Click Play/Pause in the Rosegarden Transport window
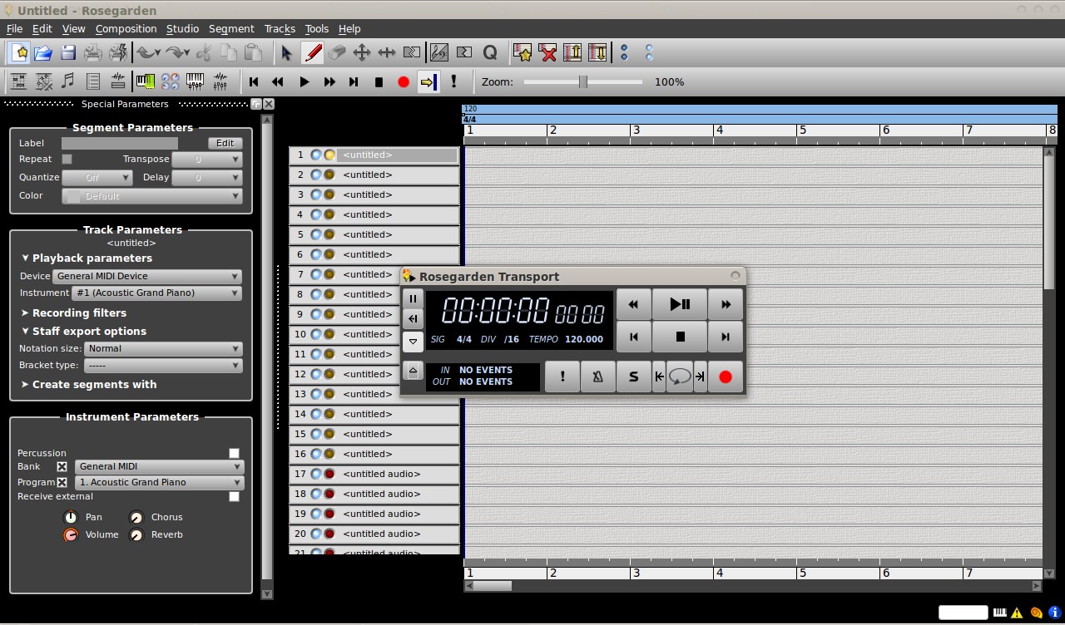The image size is (1065, 625). (680, 304)
